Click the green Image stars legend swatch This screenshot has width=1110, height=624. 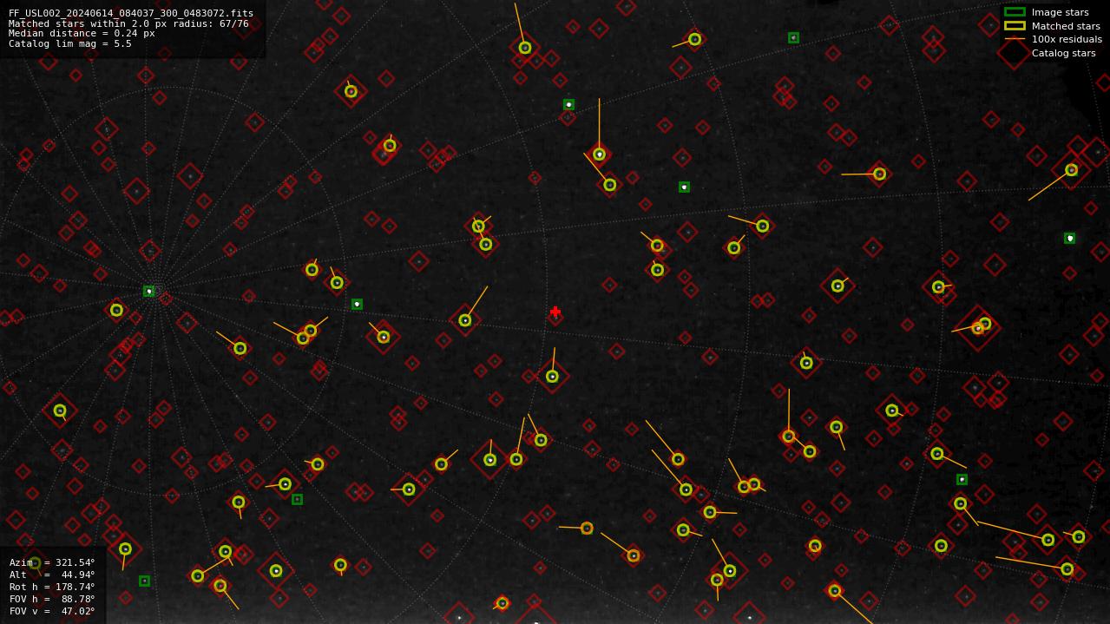point(1015,12)
